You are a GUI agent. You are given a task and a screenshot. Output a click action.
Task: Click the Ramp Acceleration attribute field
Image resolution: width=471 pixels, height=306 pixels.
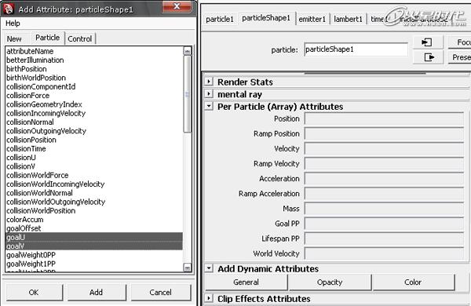pos(384,194)
